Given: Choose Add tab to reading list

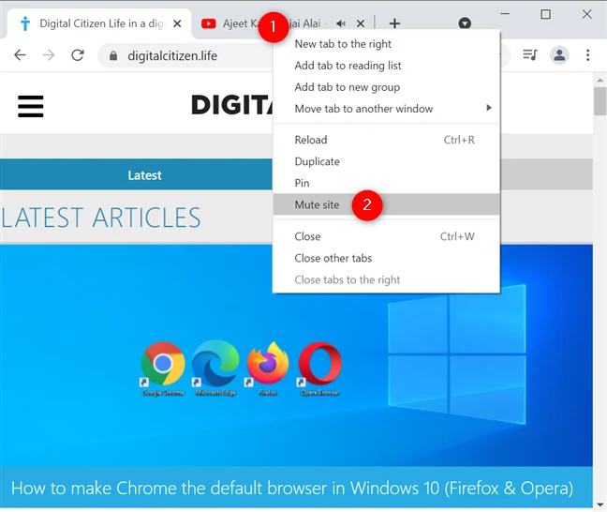Looking at the screenshot, I should [386, 66].
